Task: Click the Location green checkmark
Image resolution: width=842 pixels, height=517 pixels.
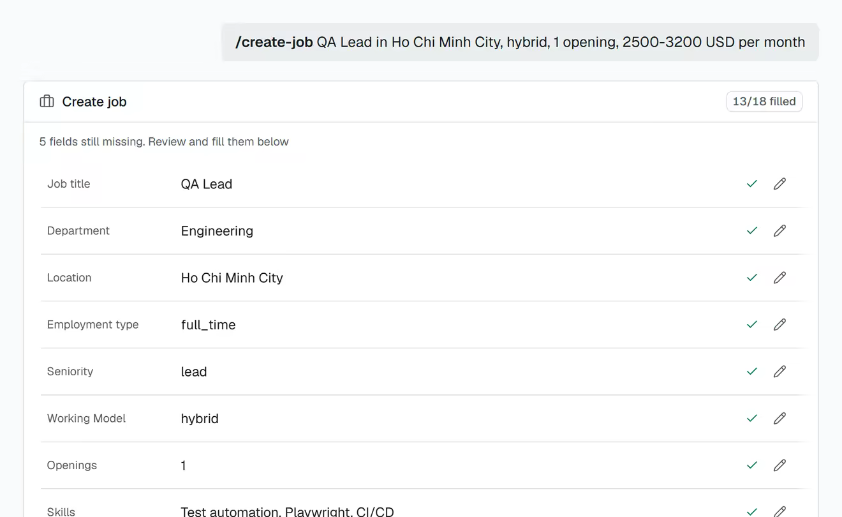Action: [752, 278]
